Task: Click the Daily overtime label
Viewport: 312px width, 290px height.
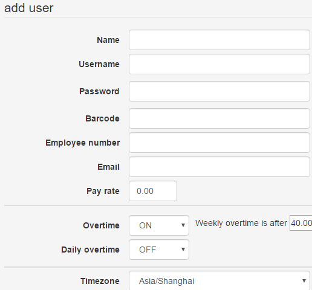Action: [90, 250]
